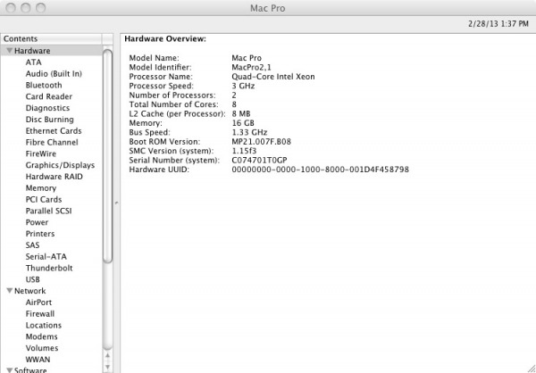Click the Model Name value Mac Pro

pos(247,58)
